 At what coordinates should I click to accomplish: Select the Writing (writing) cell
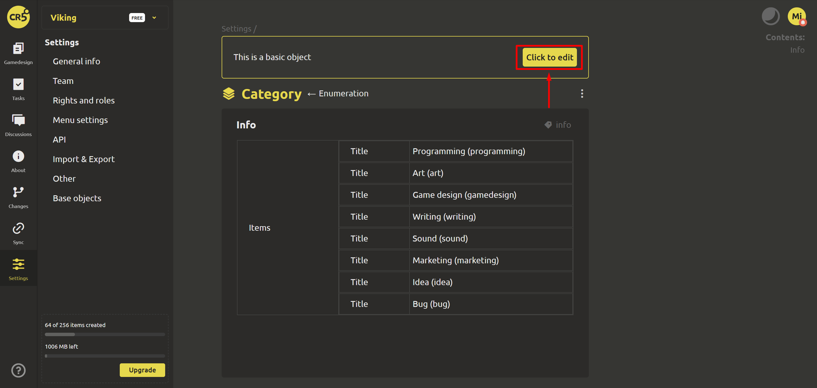491,217
